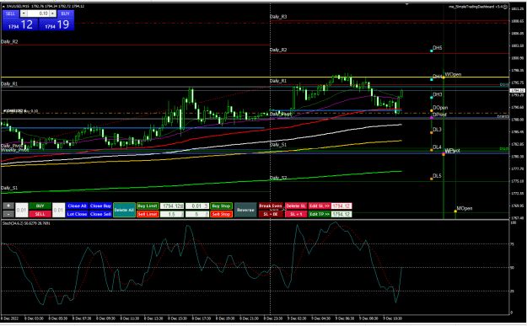Screen dimensions: 527x326
Task: Click the Break Even button
Action: [x=271, y=206]
